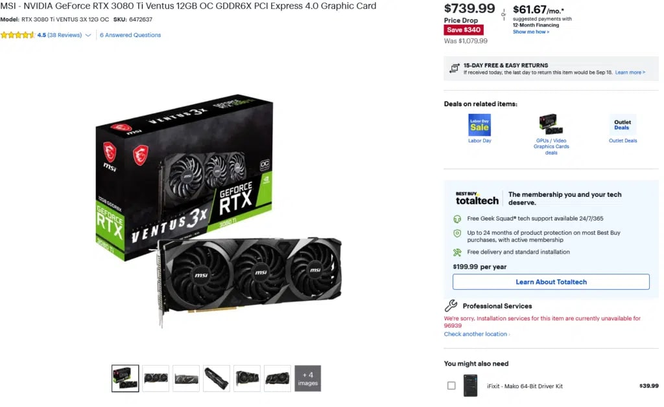
Task: Open Check another location link arrow
Action: 509,335
